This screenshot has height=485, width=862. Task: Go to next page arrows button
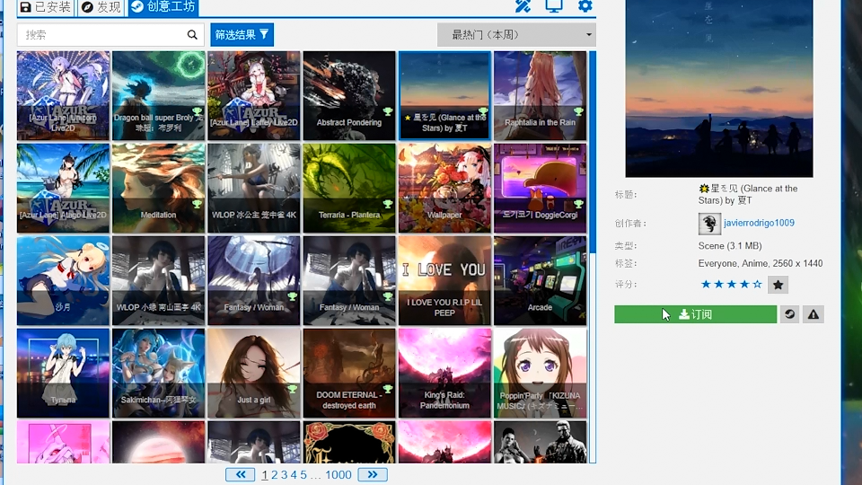click(373, 474)
